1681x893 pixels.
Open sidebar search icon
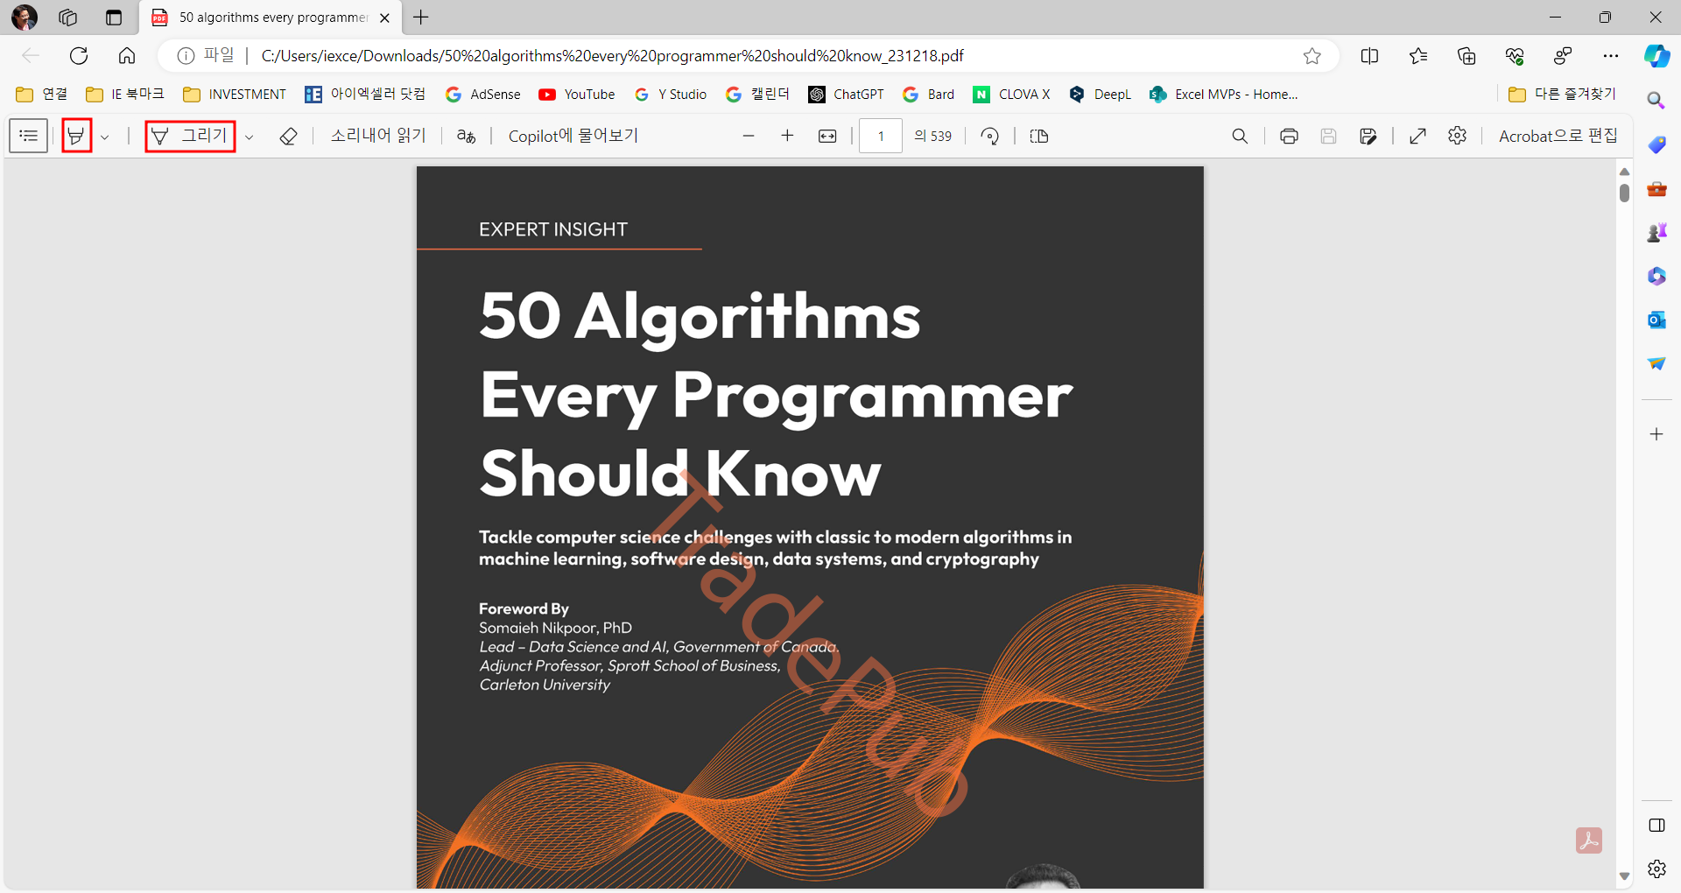pos(1656,101)
